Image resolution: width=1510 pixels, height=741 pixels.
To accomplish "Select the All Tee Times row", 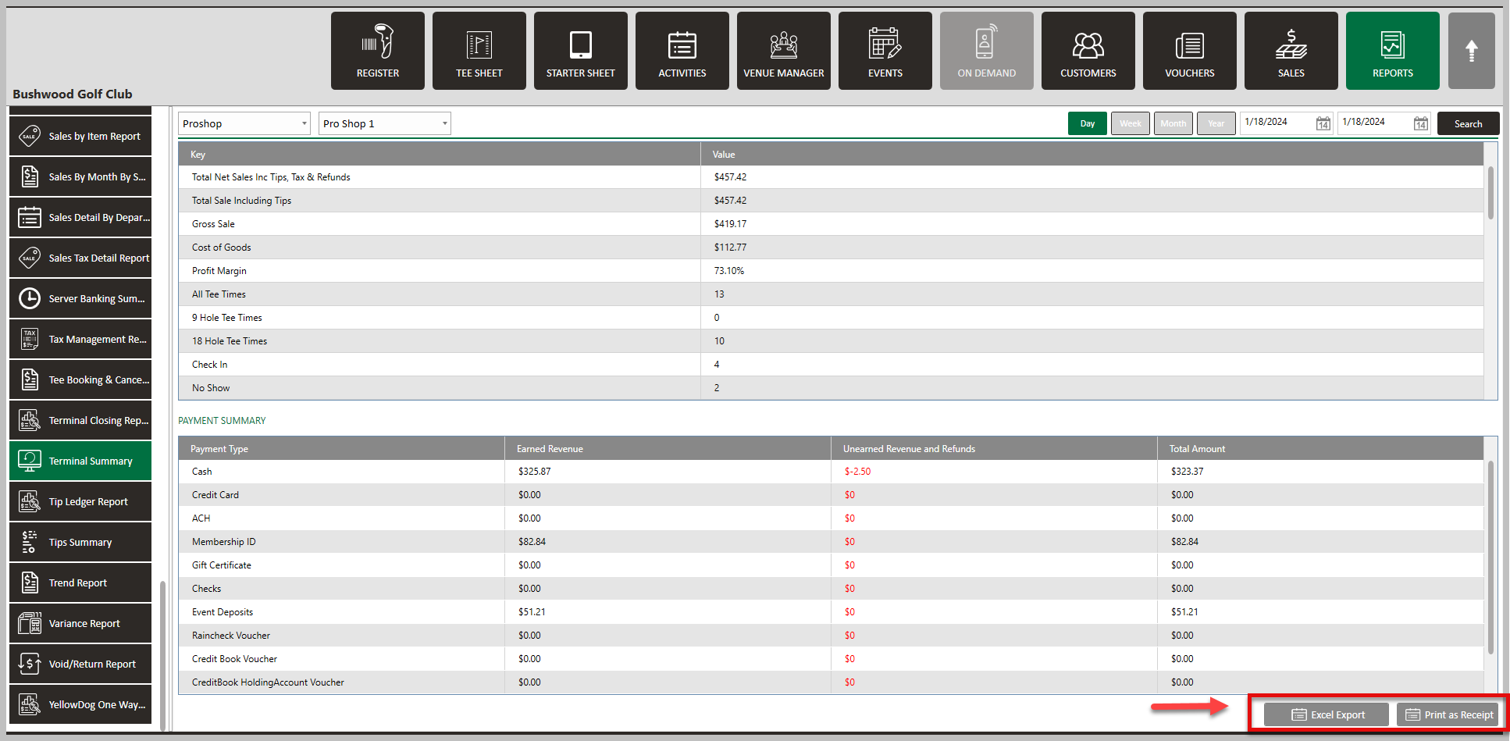I will pos(831,294).
